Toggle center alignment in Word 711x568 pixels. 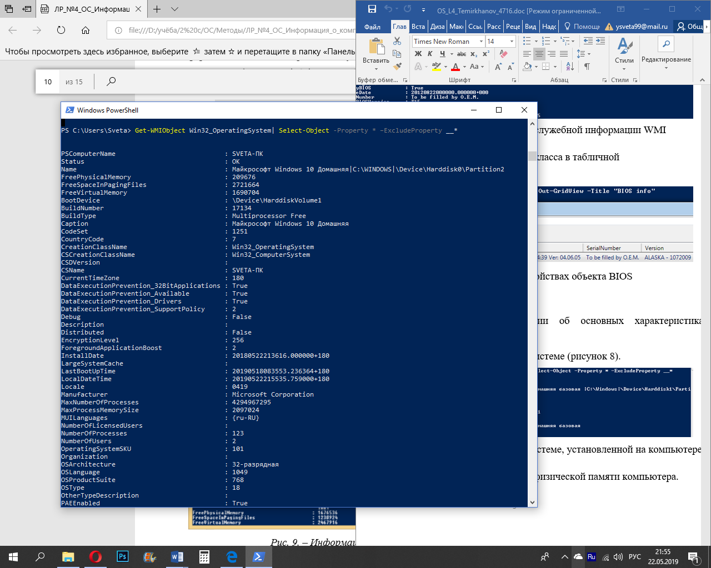click(x=539, y=54)
